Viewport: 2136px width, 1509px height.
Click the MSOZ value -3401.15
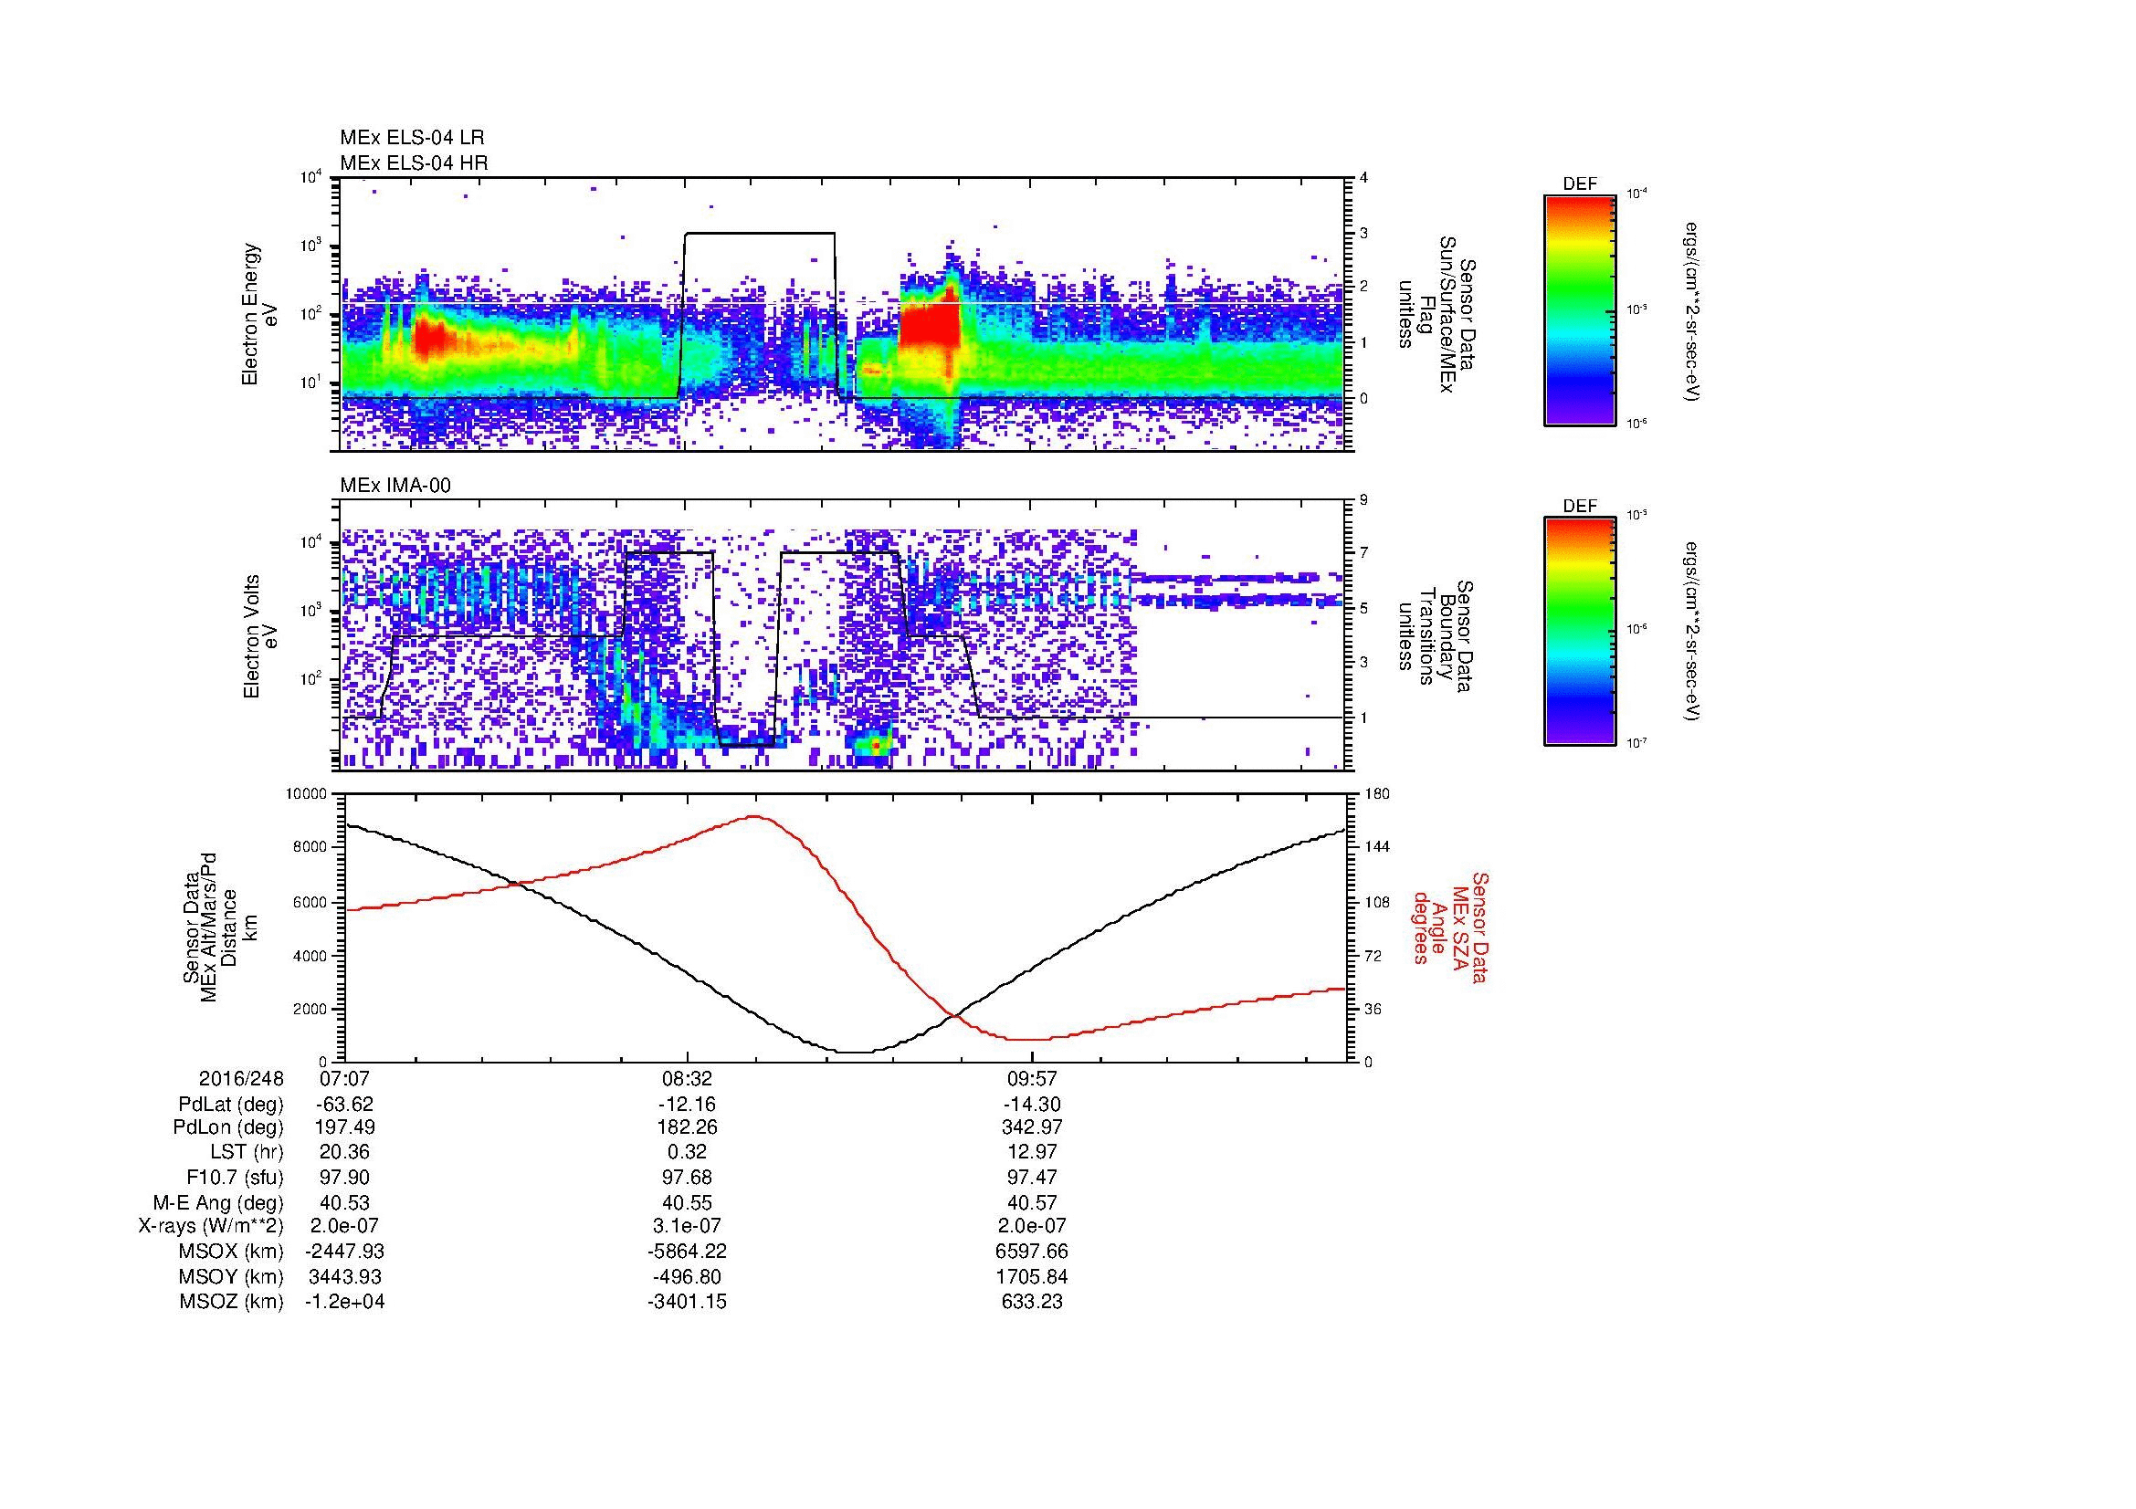point(688,1302)
